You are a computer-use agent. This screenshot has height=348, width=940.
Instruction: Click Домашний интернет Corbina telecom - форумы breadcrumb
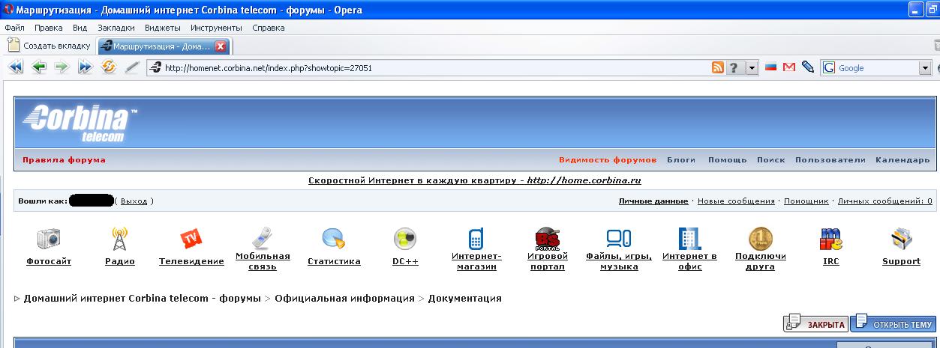pos(143,298)
